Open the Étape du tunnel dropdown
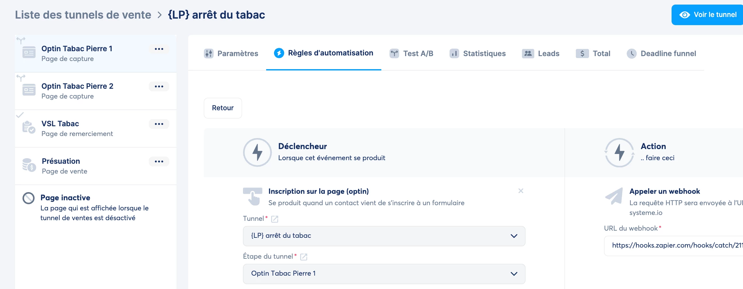The width and height of the screenshot is (743, 289). point(384,274)
